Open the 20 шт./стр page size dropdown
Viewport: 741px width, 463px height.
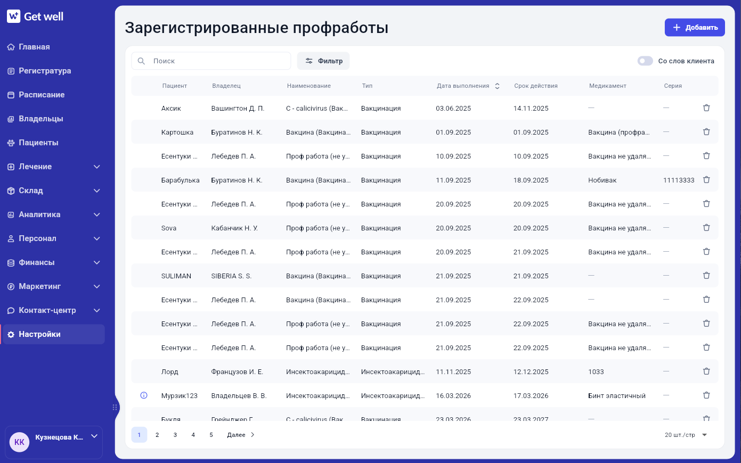pos(686,435)
